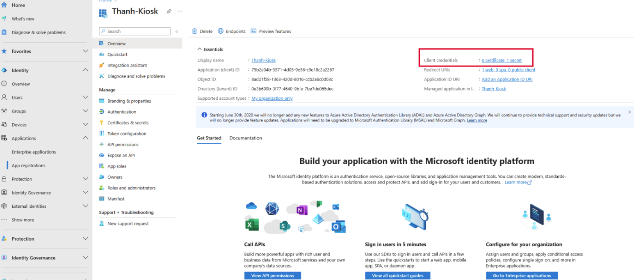The image size is (634, 280).
Task: Click the Delete trash can icon
Action: [195, 31]
